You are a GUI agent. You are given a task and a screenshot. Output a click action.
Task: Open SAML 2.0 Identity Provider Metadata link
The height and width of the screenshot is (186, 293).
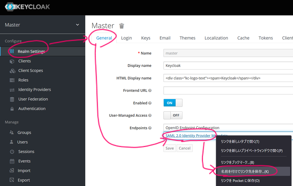[x=196, y=136]
